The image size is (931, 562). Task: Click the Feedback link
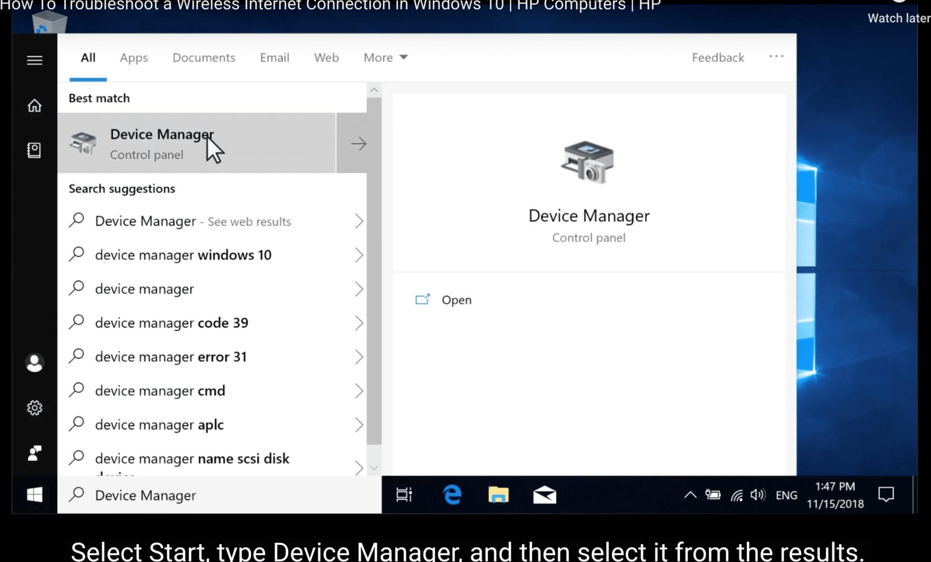(718, 58)
